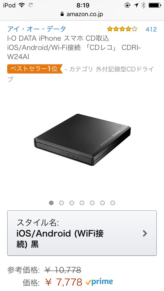Open the スタイル名 style selector
Viewport: 164px width, 291px height.
[82, 233]
